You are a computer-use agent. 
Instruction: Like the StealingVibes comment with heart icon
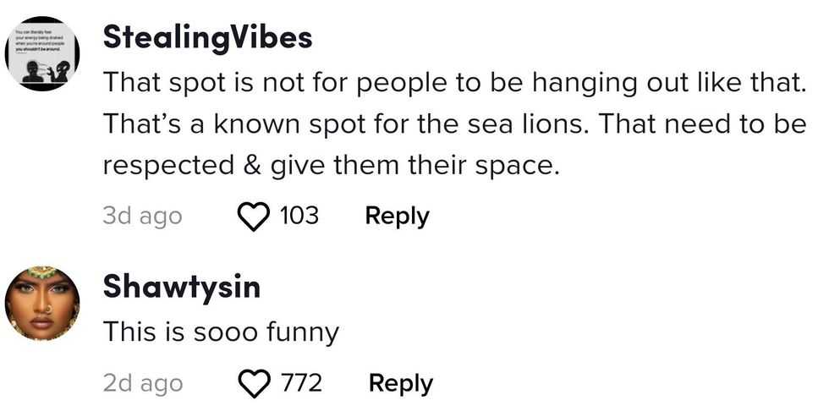click(253, 217)
